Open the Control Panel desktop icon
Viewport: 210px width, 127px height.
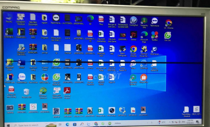pos(45,65)
